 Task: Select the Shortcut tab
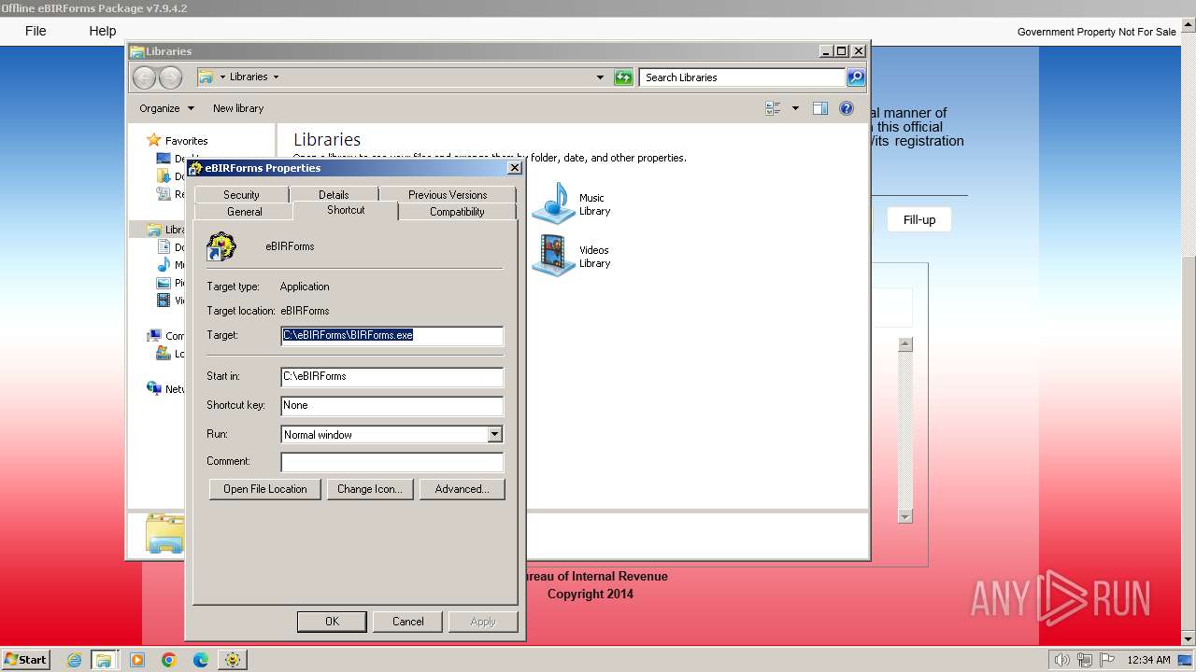pyautogui.click(x=346, y=210)
